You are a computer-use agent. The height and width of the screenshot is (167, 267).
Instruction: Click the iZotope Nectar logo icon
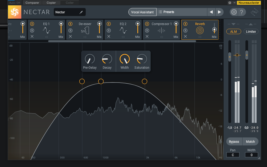15,12
